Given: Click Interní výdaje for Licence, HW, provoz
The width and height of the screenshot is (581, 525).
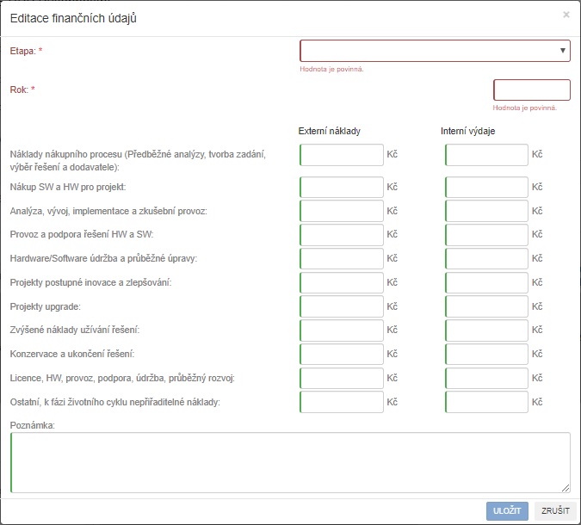Looking at the screenshot, I should click(x=486, y=378).
